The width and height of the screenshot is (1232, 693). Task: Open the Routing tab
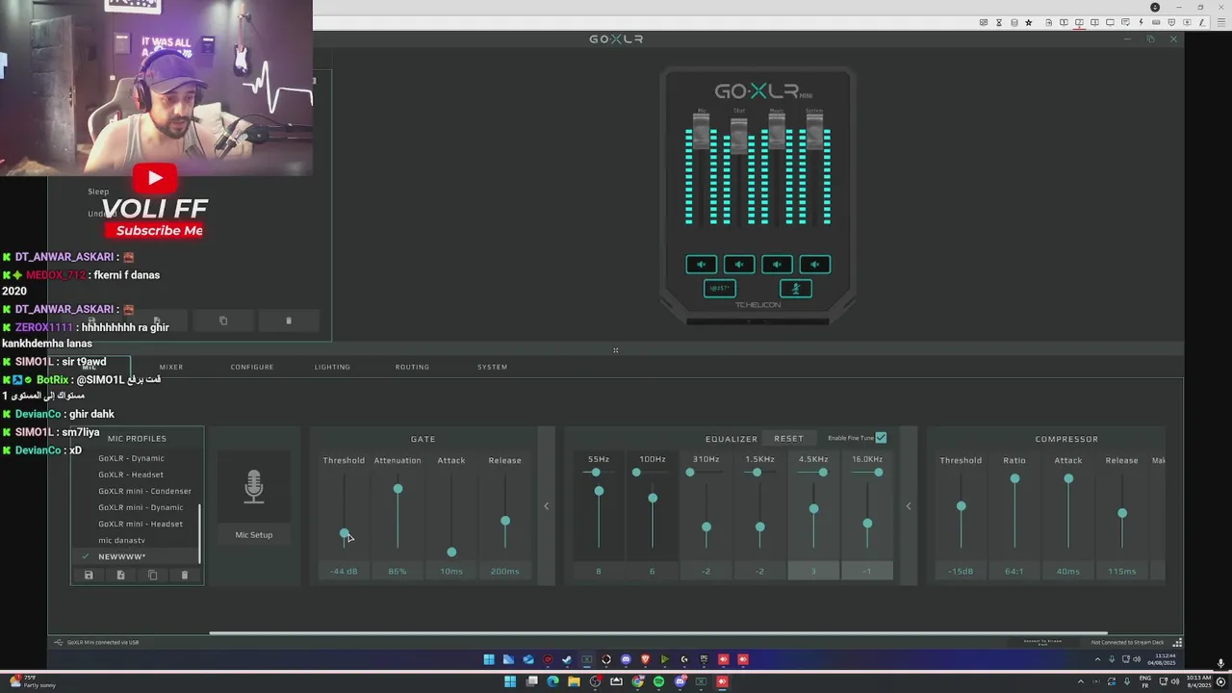[412, 367]
